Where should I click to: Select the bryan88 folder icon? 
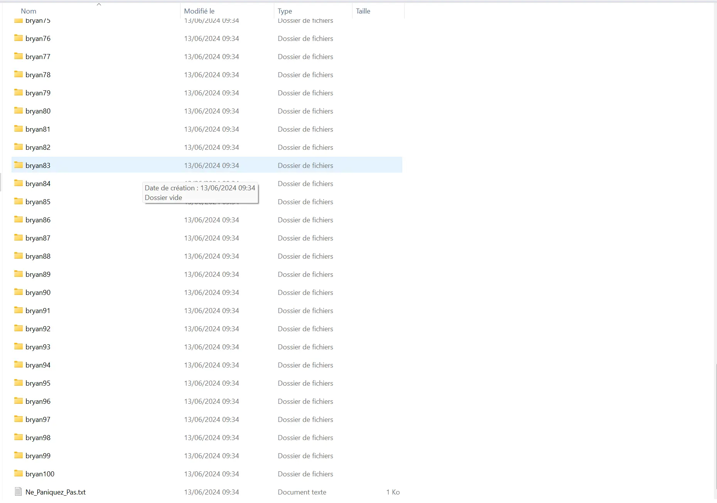click(18, 256)
